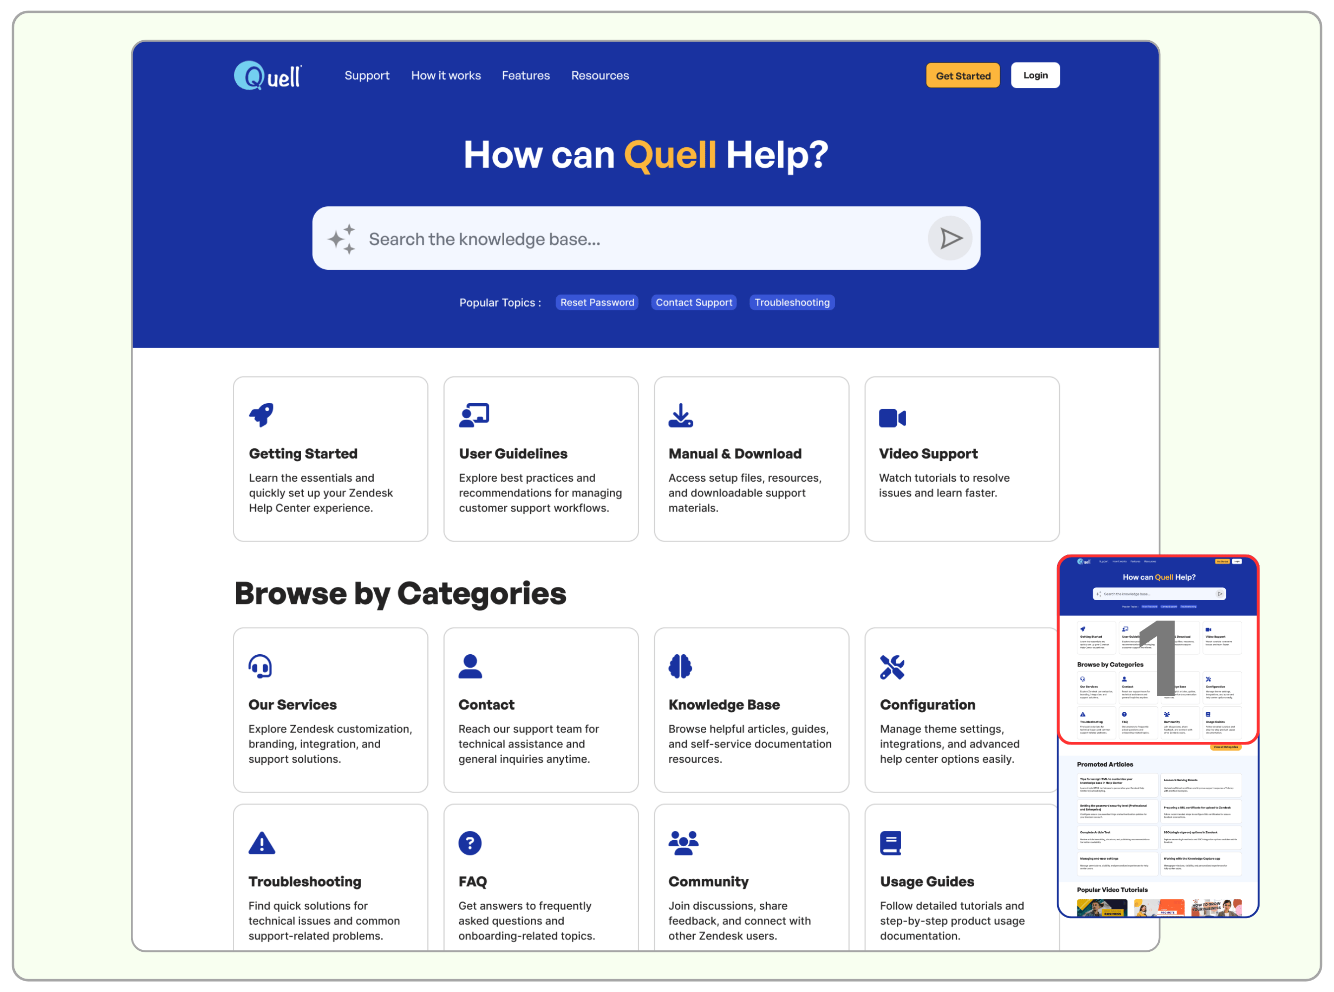
Task: Click "Follow detailed tutorials" description
Action: pos(952,921)
